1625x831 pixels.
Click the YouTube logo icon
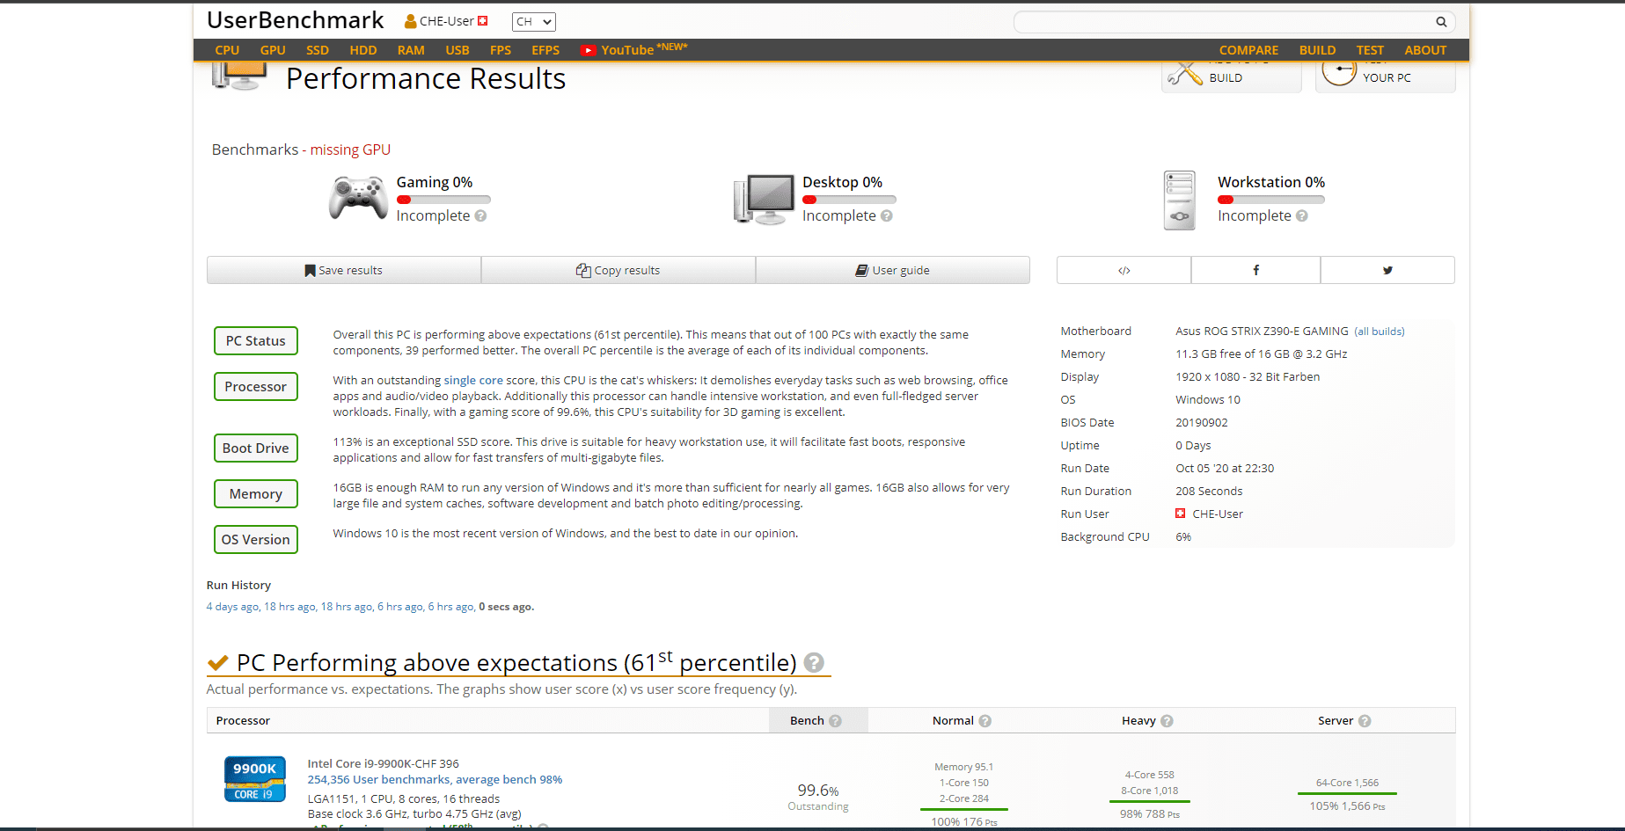[x=589, y=51]
